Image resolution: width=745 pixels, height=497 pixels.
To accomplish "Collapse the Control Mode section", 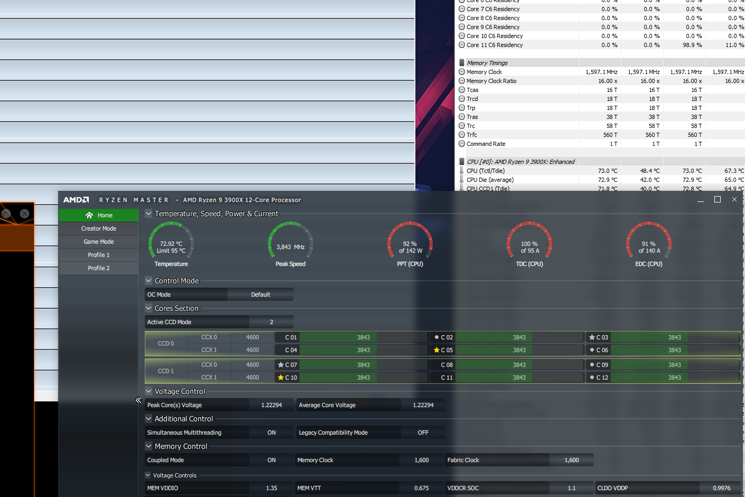I will click(148, 281).
